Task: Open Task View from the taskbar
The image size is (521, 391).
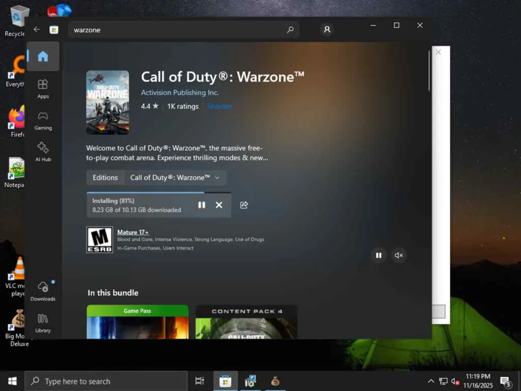Action: [x=199, y=381]
